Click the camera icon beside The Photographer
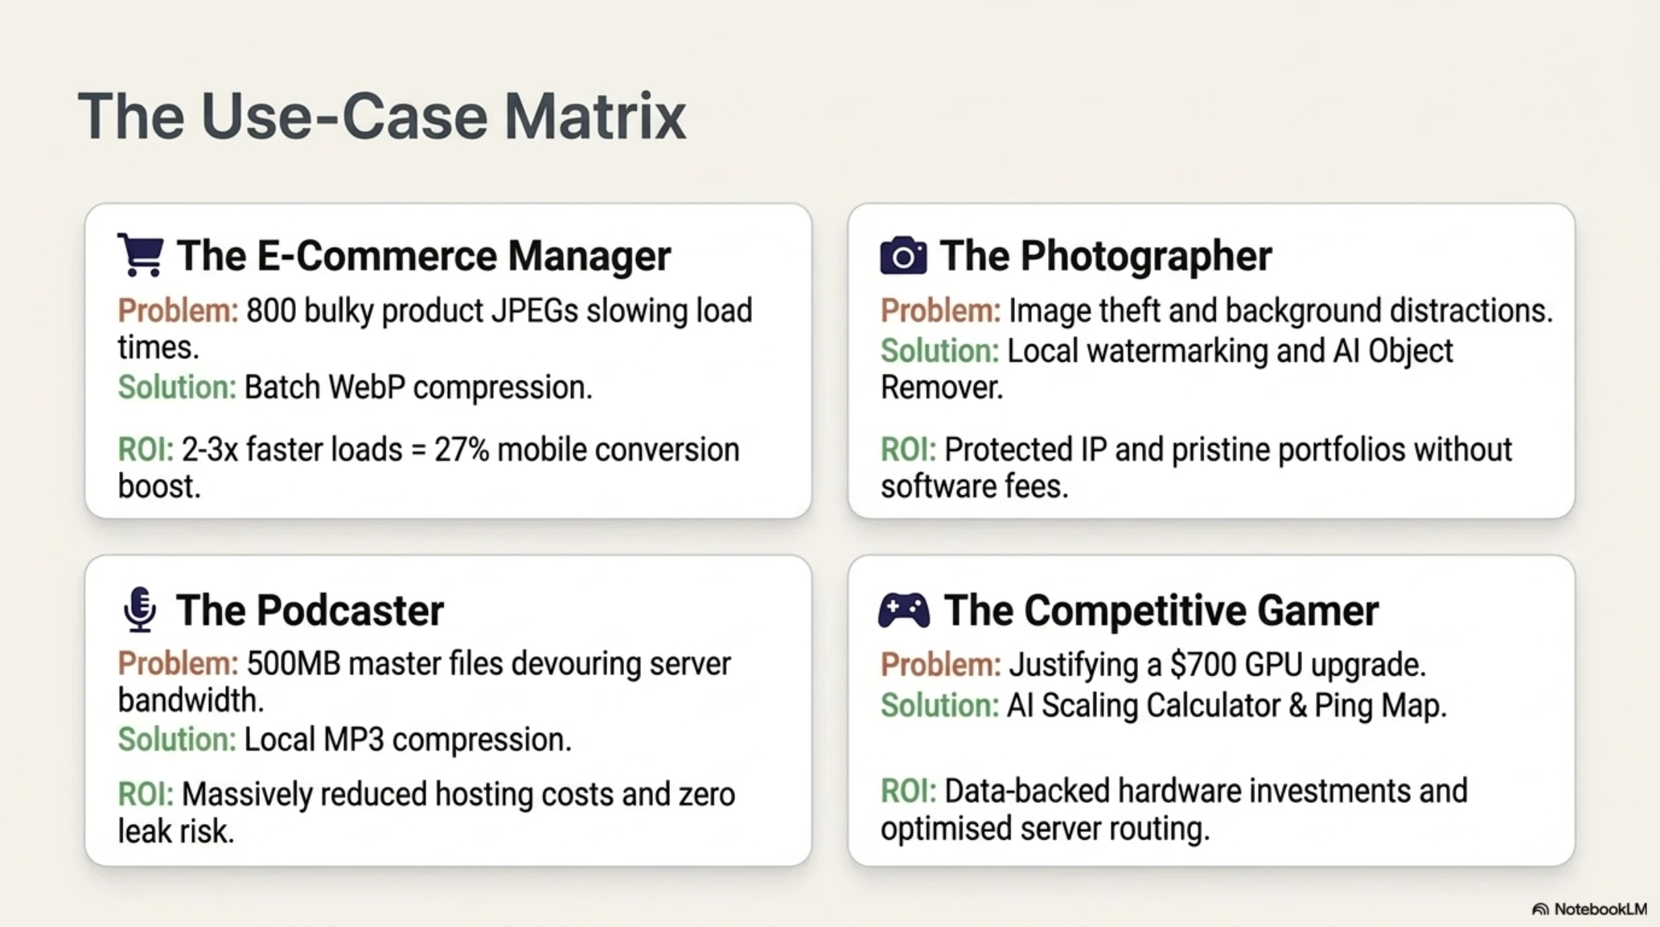This screenshot has width=1660, height=927. (x=903, y=256)
